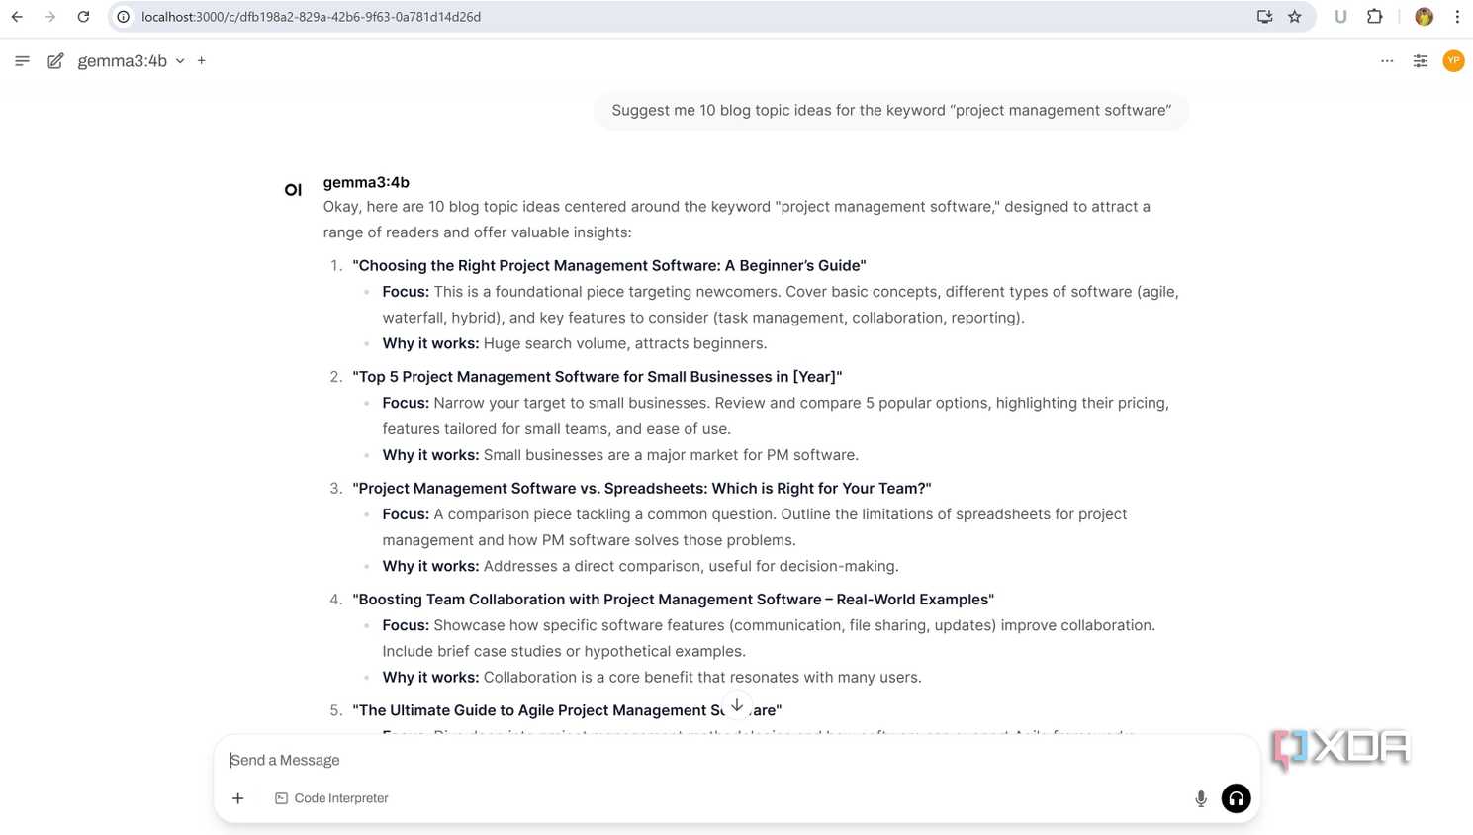Viewport: 1473px width, 835px height.
Task: Start a new chat with pencil icon
Action: tap(55, 61)
